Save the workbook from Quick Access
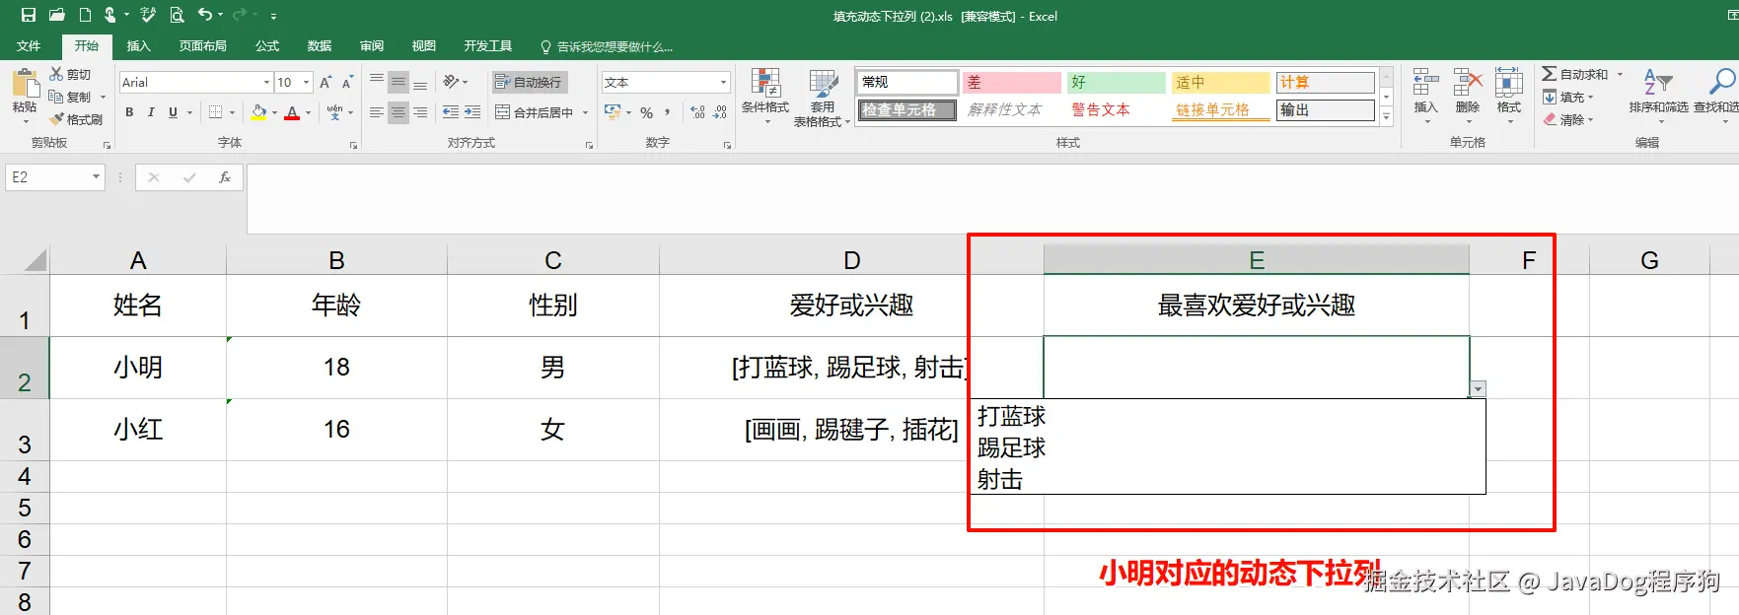Screen dimensions: 1739x615 pyautogui.click(x=29, y=15)
